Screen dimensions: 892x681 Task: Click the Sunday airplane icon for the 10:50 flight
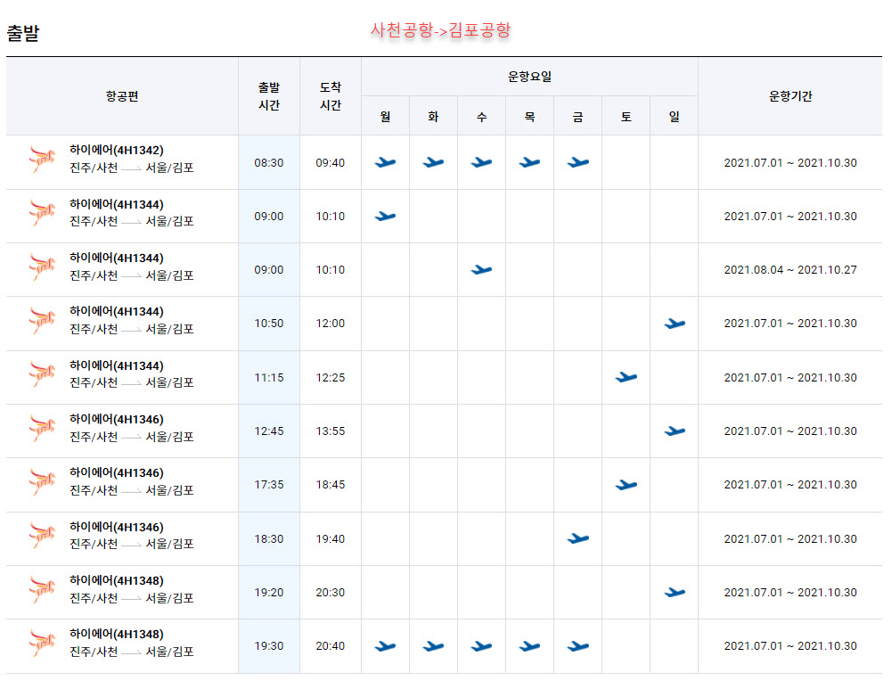point(675,324)
